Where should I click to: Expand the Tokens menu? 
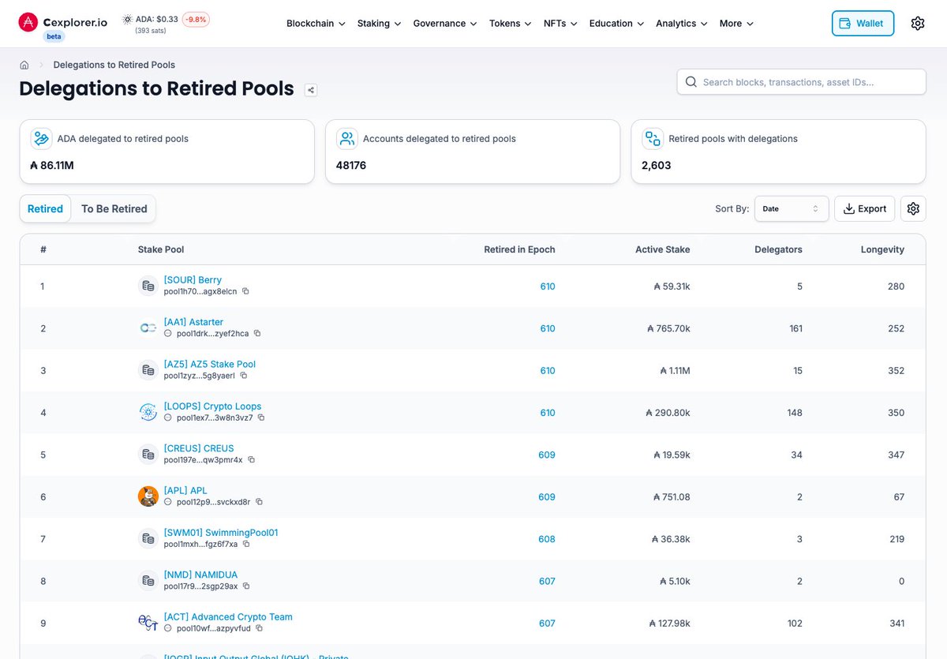point(511,24)
